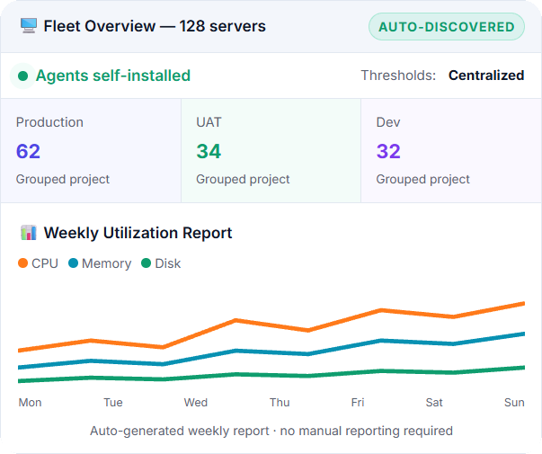This screenshot has height=454, width=542.
Task: Click the blue Memory line in the chart
Action: point(235,352)
